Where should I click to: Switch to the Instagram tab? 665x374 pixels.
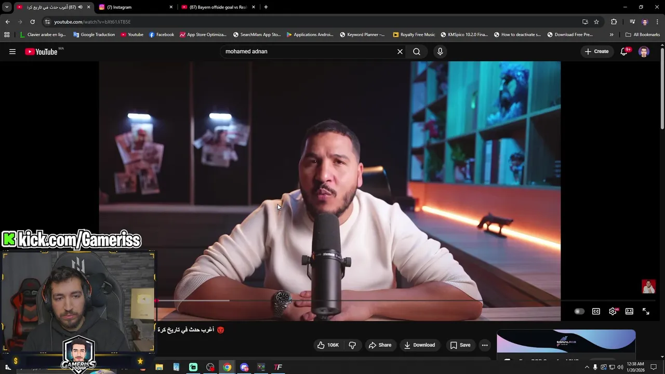135,7
